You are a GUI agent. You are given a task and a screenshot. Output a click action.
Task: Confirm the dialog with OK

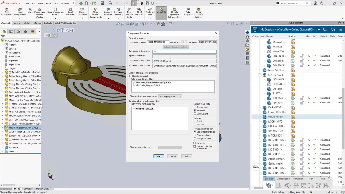[x=158, y=156]
